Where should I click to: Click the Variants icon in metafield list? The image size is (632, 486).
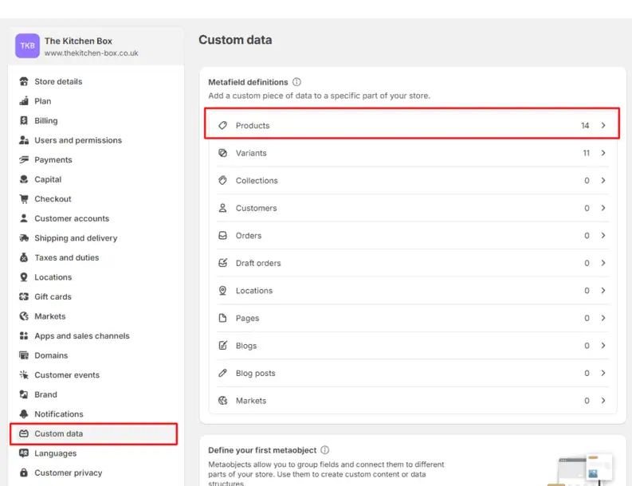222,153
